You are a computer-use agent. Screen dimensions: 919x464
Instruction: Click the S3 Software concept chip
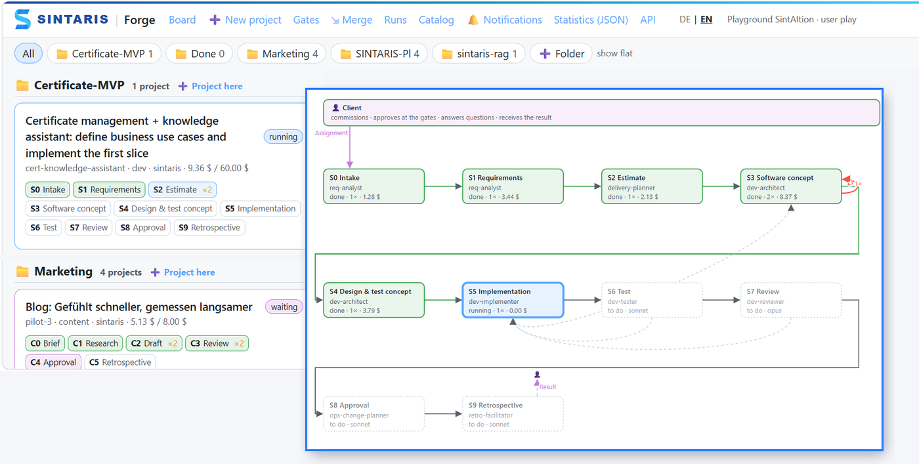tap(68, 209)
